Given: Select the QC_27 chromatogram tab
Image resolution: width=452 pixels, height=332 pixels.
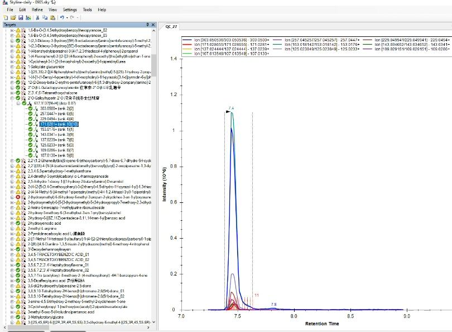Looking at the screenshot, I should pyautogui.click(x=171, y=26).
